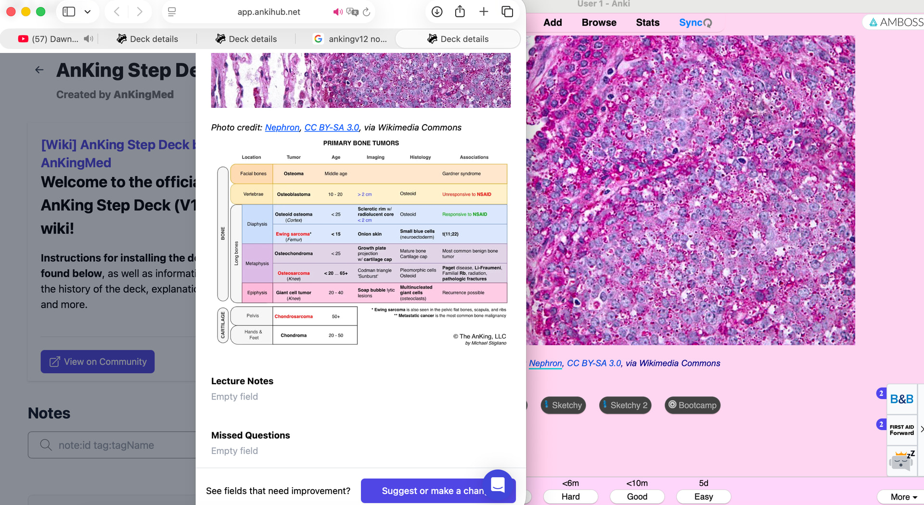
Task: Show the Safari tab overview
Action: tap(507, 12)
